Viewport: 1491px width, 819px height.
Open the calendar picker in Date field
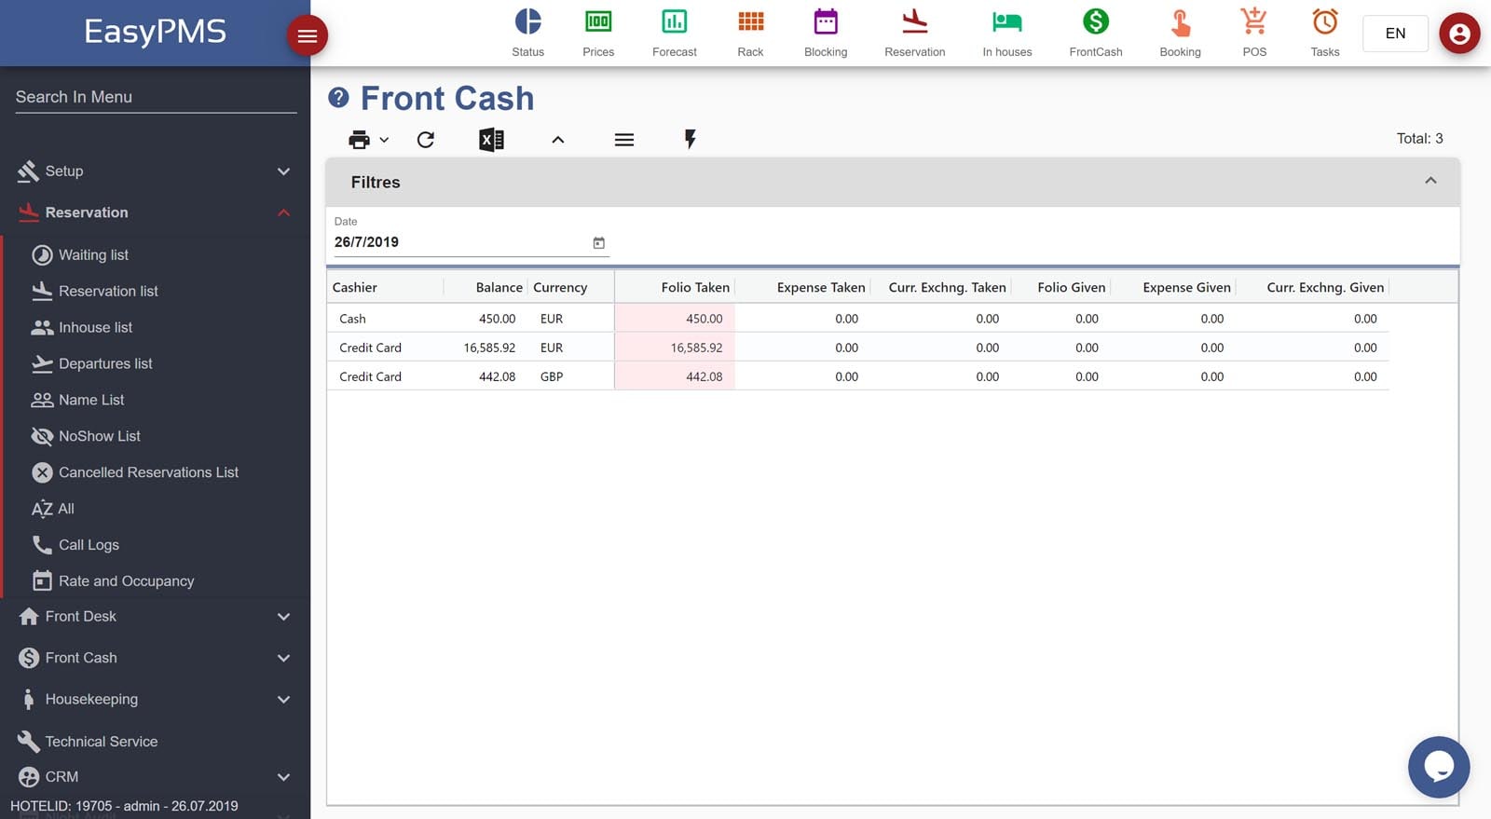tap(599, 242)
